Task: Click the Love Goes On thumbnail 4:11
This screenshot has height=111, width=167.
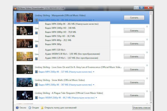Action: (x=25, y=69)
